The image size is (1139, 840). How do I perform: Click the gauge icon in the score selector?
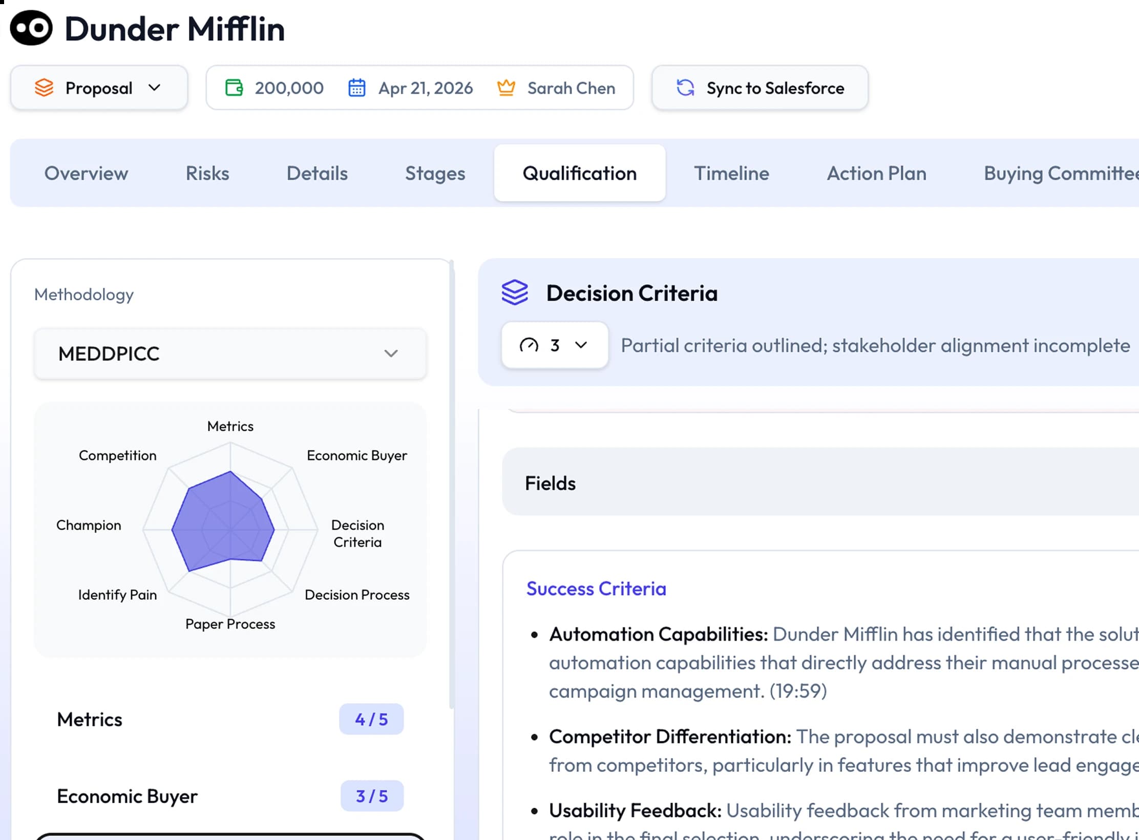point(529,345)
